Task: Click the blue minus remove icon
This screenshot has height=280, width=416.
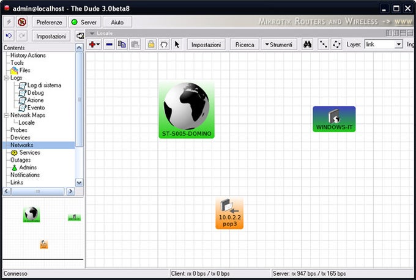Action: click(109, 45)
